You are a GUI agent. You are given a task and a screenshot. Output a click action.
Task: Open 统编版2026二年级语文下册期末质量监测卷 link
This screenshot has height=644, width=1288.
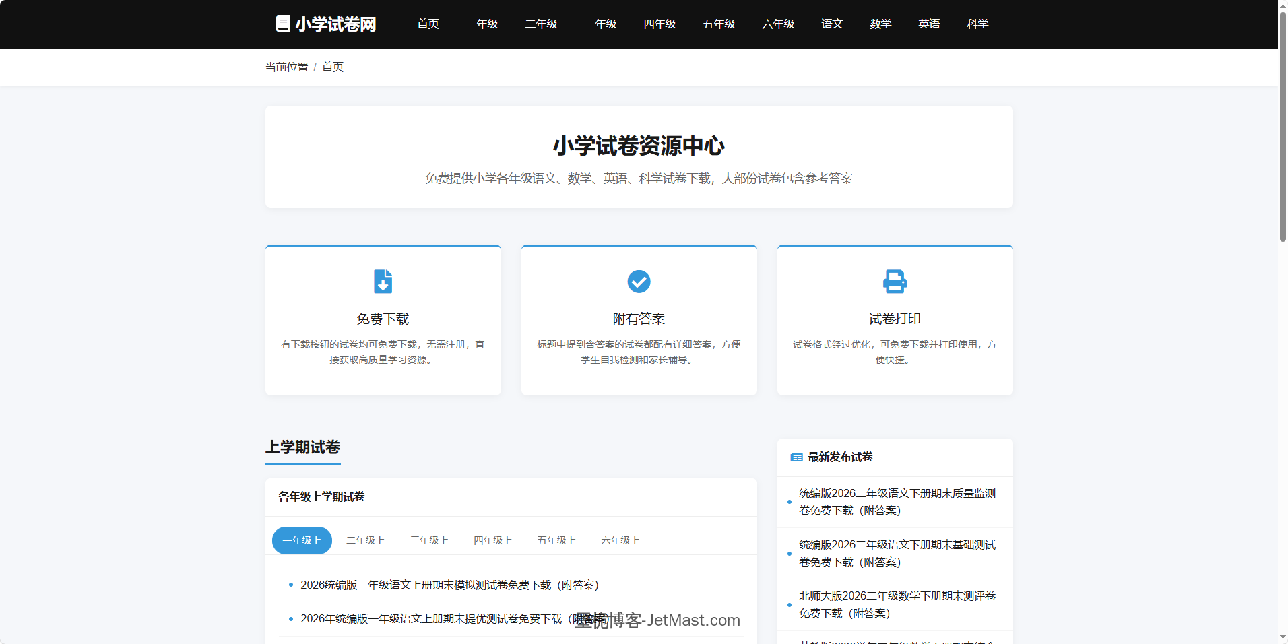pyautogui.click(x=897, y=502)
